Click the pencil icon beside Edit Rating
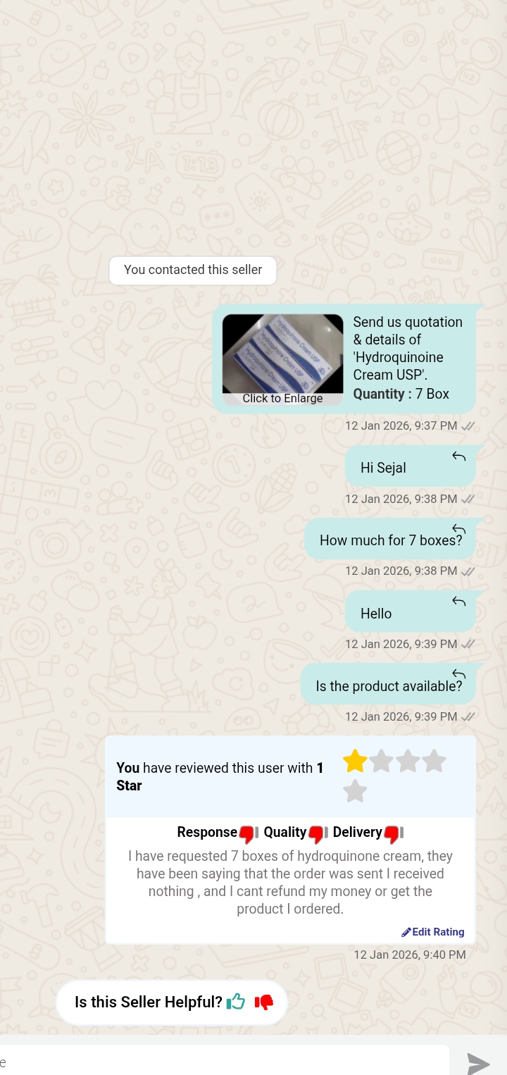This screenshot has width=507, height=1075. [406, 932]
